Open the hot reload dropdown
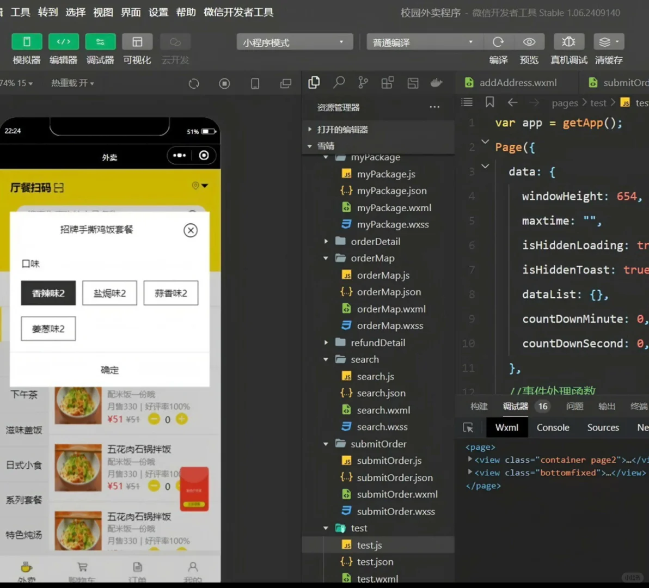 point(72,83)
